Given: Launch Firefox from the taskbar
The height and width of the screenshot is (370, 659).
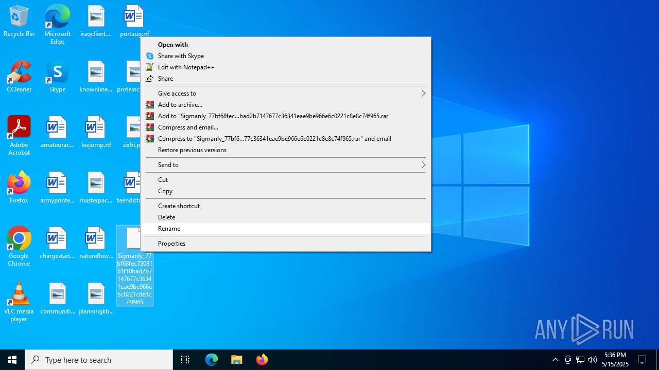Looking at the screenshot, I should 262,360.
